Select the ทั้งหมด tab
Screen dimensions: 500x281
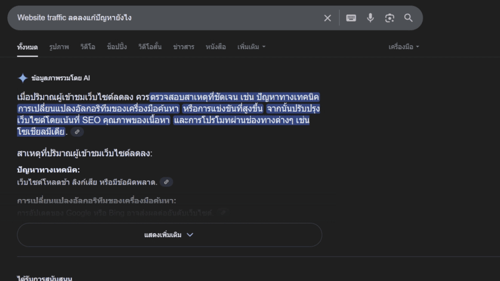28,46
